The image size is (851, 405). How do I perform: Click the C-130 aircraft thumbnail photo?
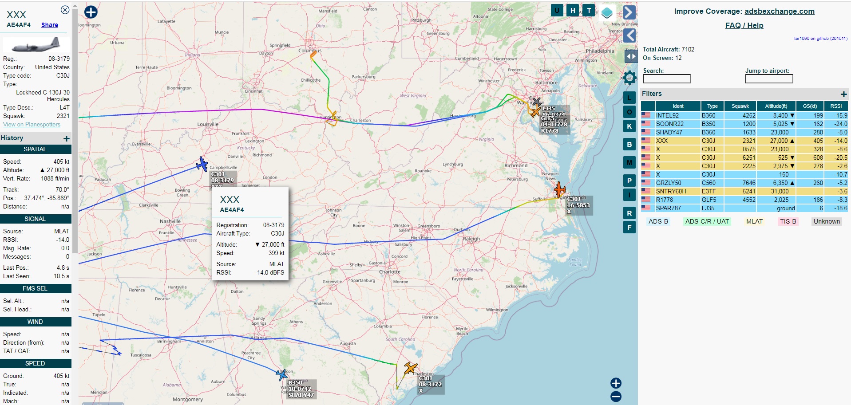pyautogui.click(x=36, y=44)
